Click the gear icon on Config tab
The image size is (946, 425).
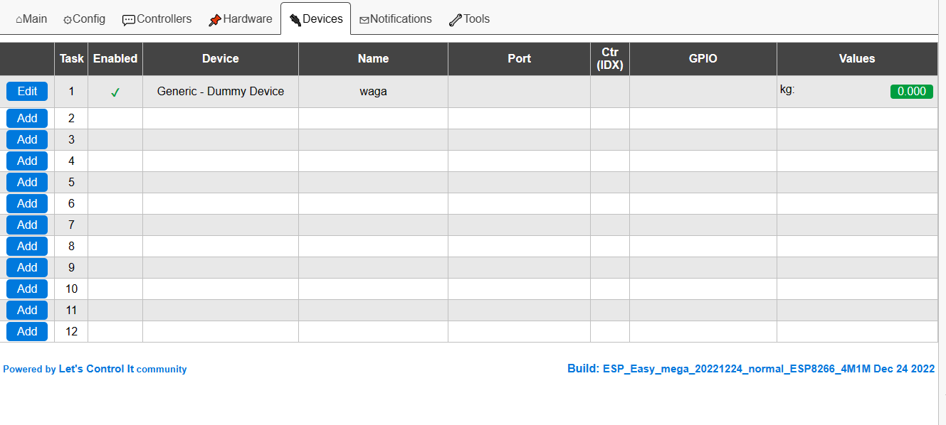pyautogui.click(x=68, y=20)
